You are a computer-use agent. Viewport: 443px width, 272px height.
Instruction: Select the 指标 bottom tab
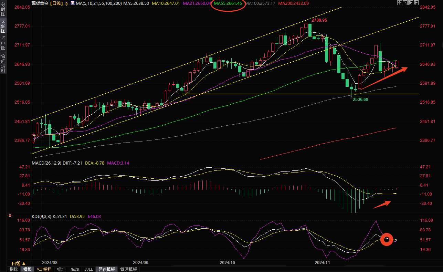[x=14, y=269]
